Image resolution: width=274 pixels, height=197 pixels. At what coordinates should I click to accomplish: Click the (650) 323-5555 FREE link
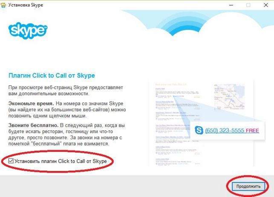pos(232,130)
